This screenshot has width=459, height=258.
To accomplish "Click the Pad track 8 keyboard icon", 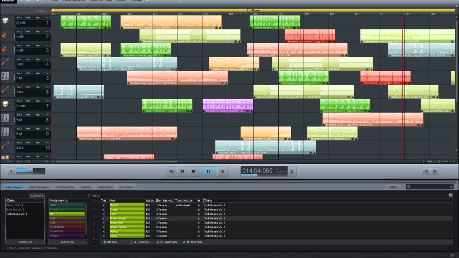I will pos(5,118).
